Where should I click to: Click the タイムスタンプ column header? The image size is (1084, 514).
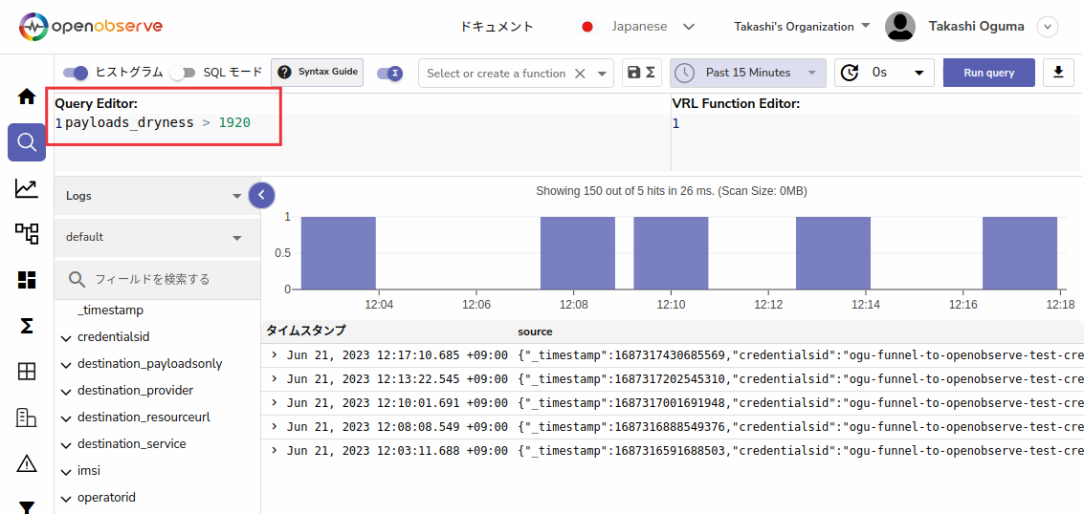tap(305, 332)
